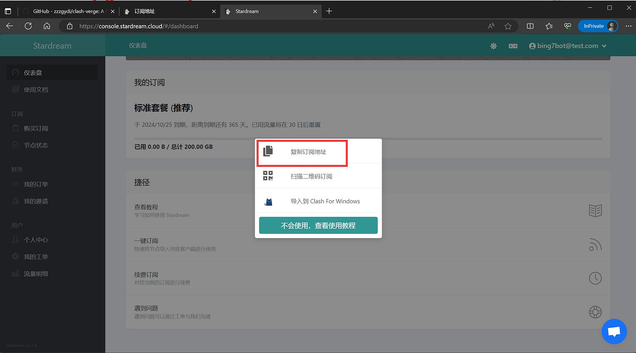Expand the bing7bot@test.com account dropdown

pos(568,46)
